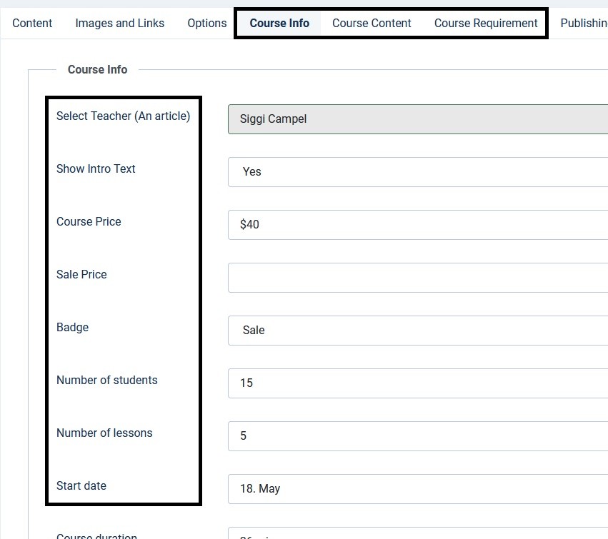Click the Select Teacher (An article) label
This screenshot has width=608, height=539.
pos(123,116)
